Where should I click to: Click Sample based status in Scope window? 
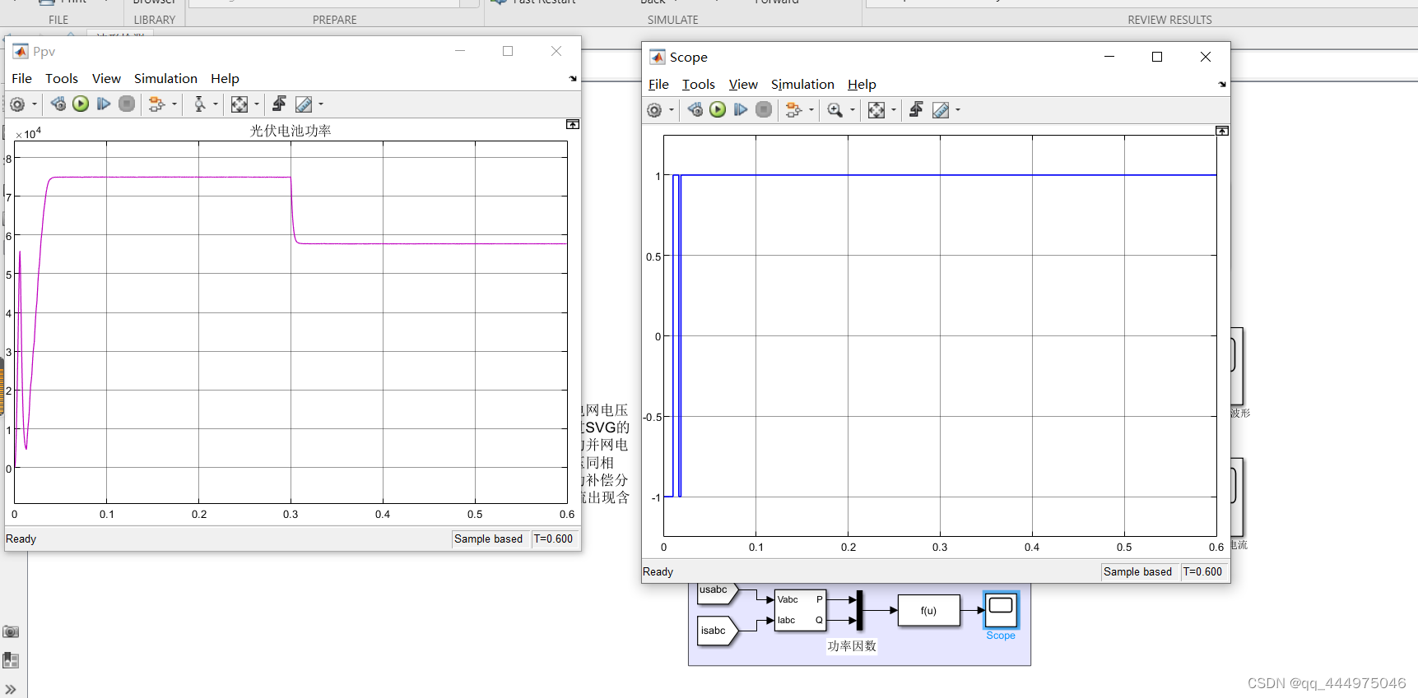[x=1137, y=571]
